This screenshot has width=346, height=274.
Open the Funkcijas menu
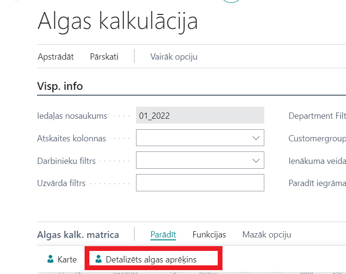click(209, 235)
